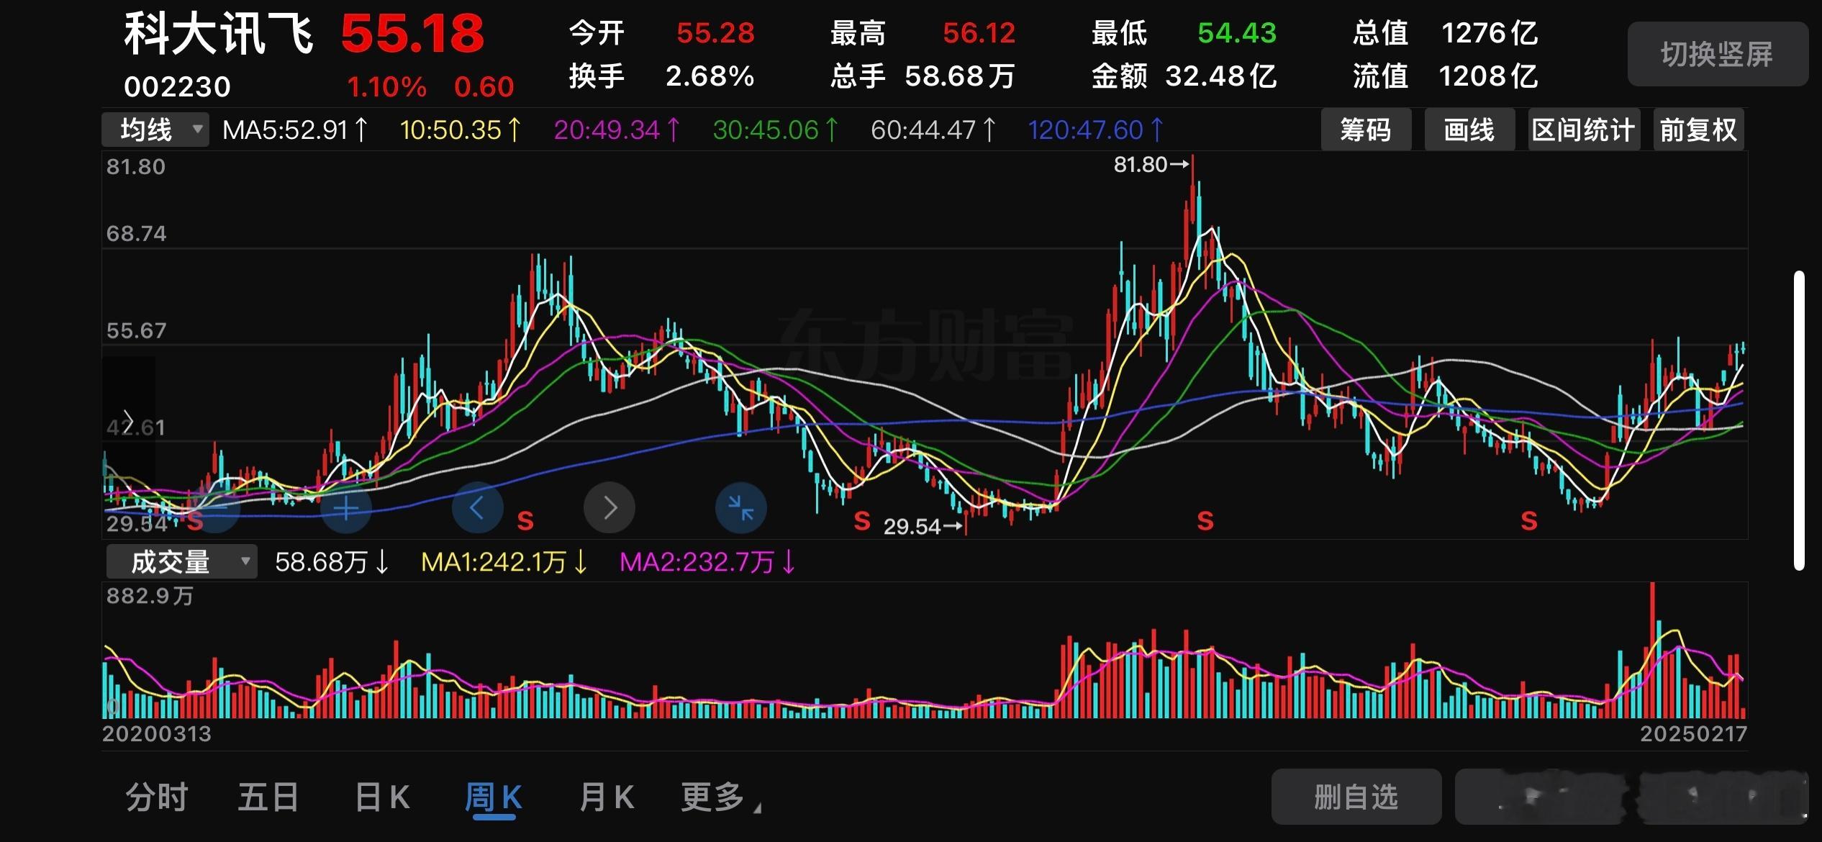Open the 筹码 chip distribution

click(x=1366, y=130)
